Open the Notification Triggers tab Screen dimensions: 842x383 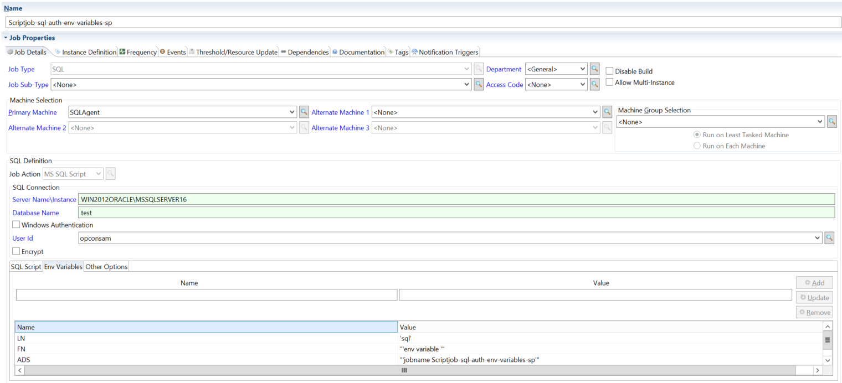(445, 52)
